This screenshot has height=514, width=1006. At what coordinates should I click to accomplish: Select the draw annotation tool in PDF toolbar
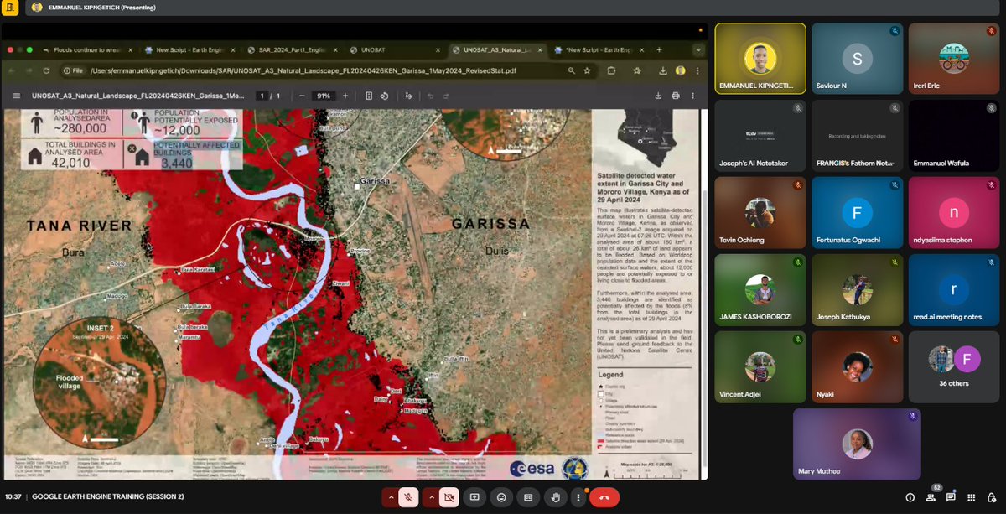[407, 96]
